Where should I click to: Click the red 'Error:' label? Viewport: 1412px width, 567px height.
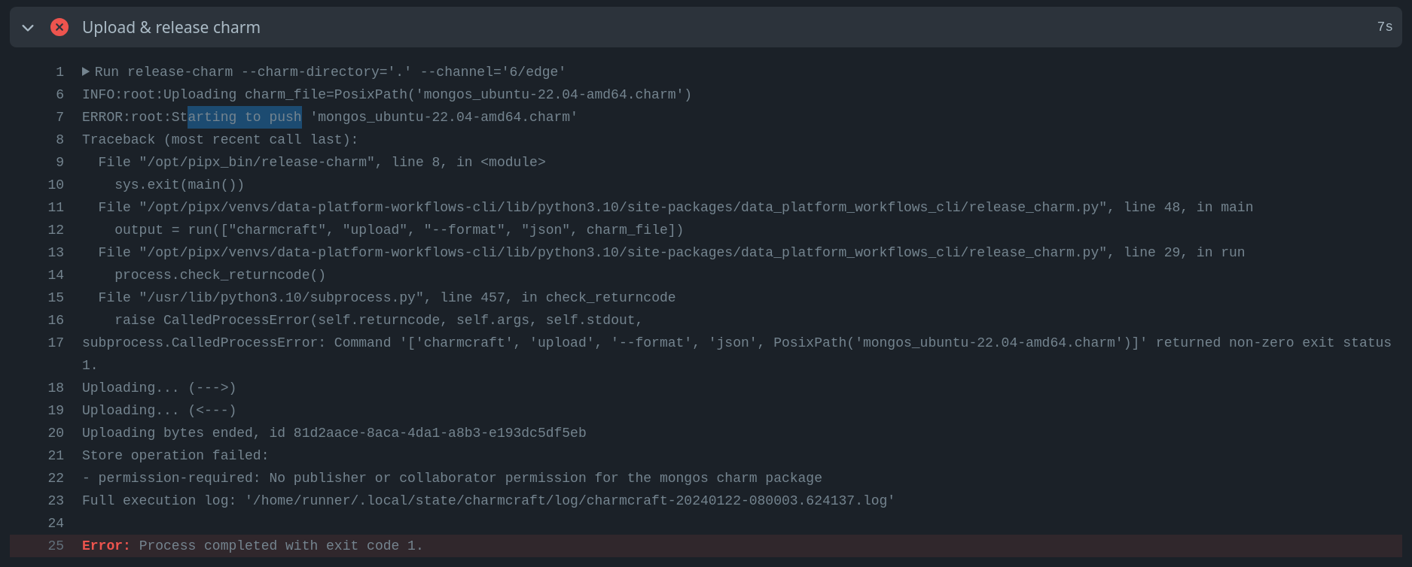tap(105, 546)
